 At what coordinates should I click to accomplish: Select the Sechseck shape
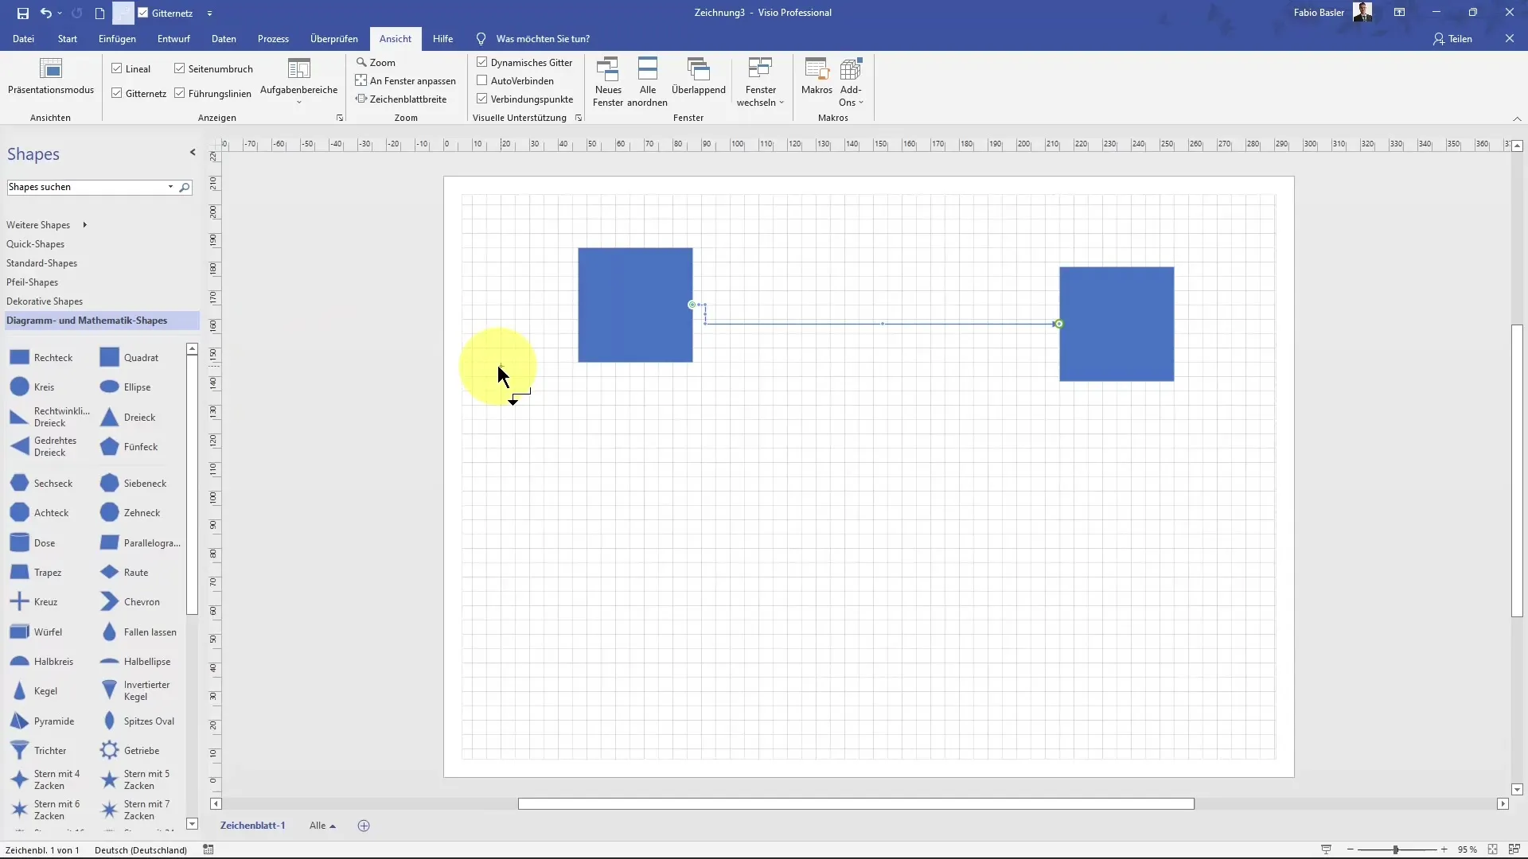(x=41, y=484)
